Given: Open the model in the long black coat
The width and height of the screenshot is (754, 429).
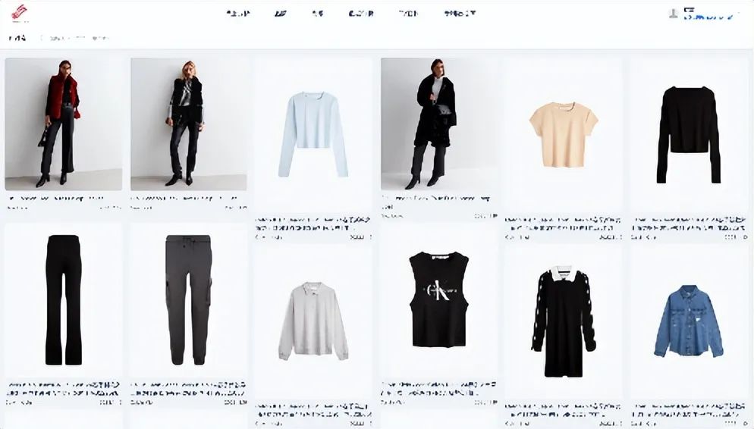Looking at the screenshot, I should [439, 124].
